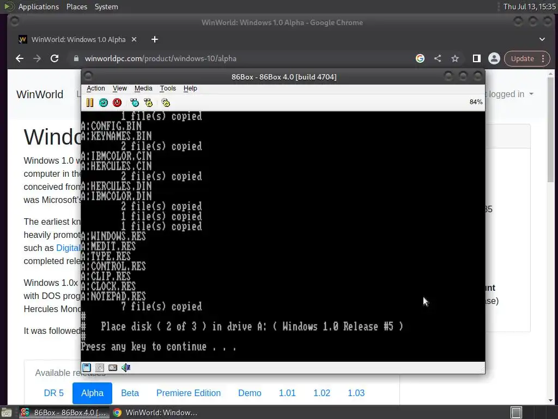The image size is (558, 419).
Task: Click the sound speaker status bar icon
Action: click(x=126, y=367)
